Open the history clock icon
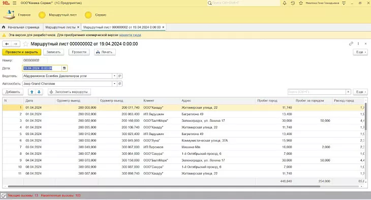The height and width of the screenshot is (200, 371). (293, 3)
